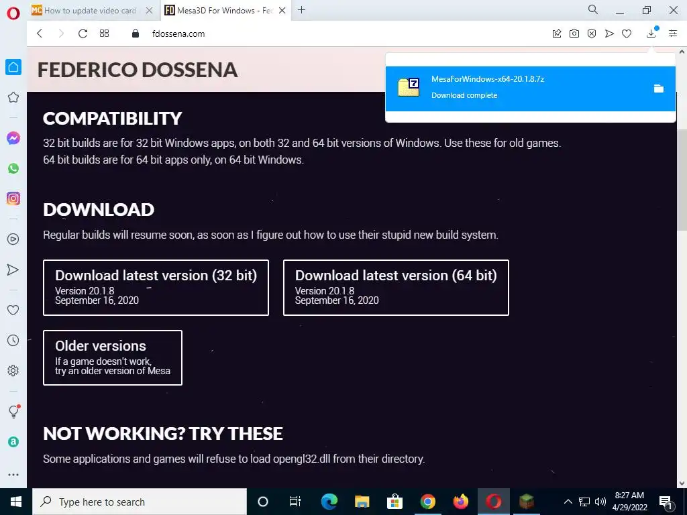The width and height of the screenshot is (687, 515).
Task: Close the 'How to update video card' tab
Action: coord(150,11)
